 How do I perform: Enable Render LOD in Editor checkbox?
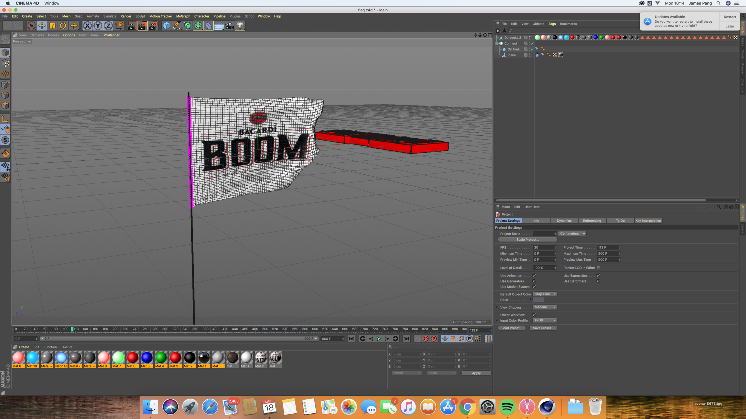click(x=598, y=267)
